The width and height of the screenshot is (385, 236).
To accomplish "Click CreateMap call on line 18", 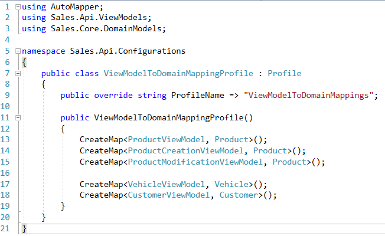I will click(101, 195).
